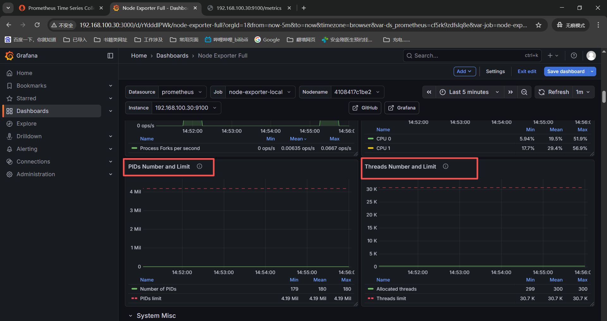Toggle the sidebar dock menu icon
The height and width of the screenshot is (321, 607).
[x=110, y=56]
